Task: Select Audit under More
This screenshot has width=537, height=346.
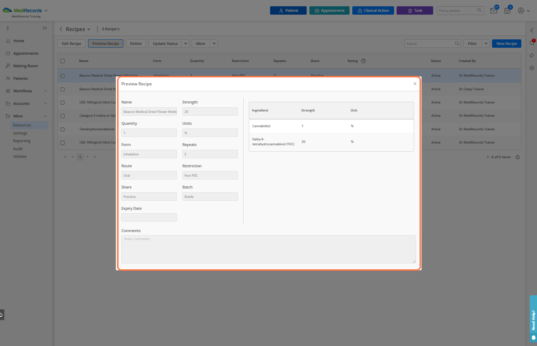Action: point(18,149)
